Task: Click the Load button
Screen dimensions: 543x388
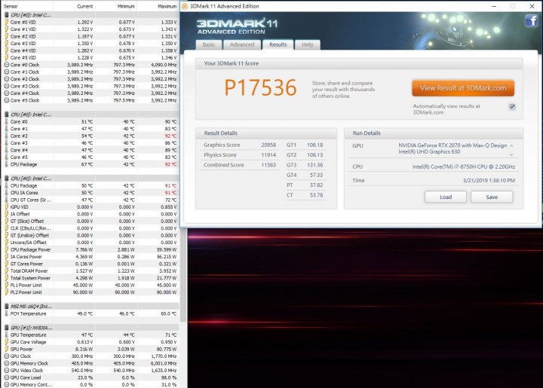Action: tap(446, 197)
